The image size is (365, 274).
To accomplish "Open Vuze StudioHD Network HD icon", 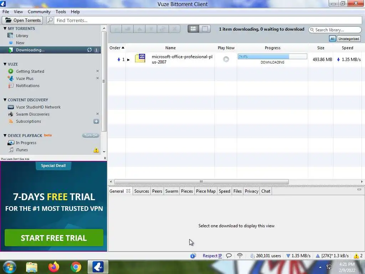I will point(11,107).
